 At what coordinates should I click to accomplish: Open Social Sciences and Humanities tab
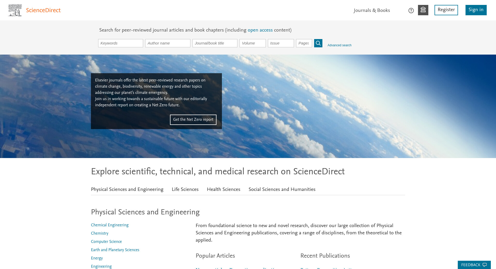point(282,189)
